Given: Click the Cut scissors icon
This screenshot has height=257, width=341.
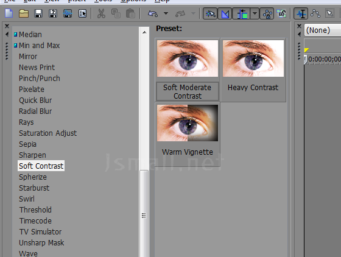Looking at the screenshot, I should [101, 13].
